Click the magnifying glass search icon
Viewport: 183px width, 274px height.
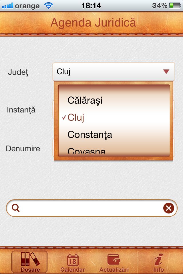click(16, 208)
